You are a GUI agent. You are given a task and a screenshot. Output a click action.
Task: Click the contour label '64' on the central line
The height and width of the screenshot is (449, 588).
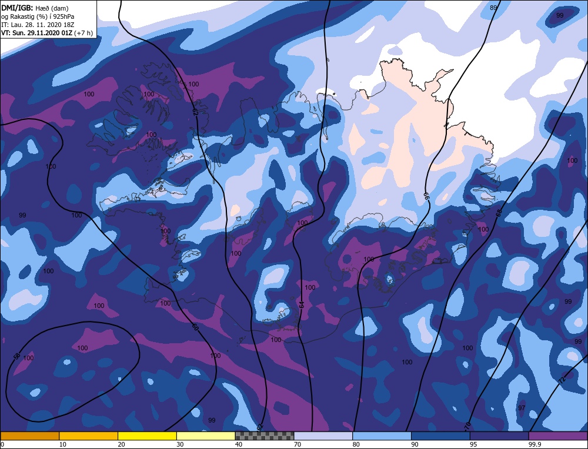(x=301, y=305)
